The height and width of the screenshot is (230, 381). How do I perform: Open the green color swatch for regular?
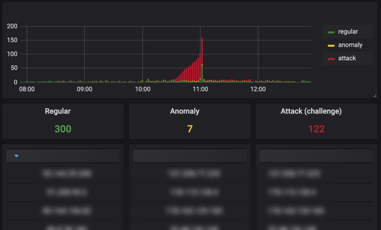[331, 32]
